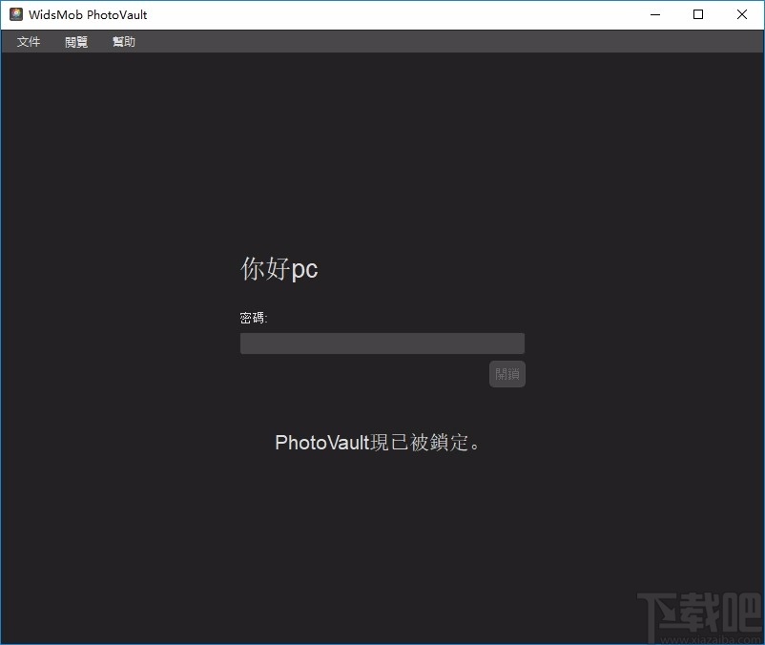The height and width of the screenshot is (645, 765).
Task: Click the 密碼 label above the field
Action: coord(252,316)
